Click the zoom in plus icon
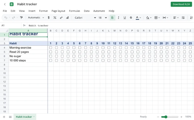This screenshot has height=120, width=194. pyautogui.click(x=181, y=117)
